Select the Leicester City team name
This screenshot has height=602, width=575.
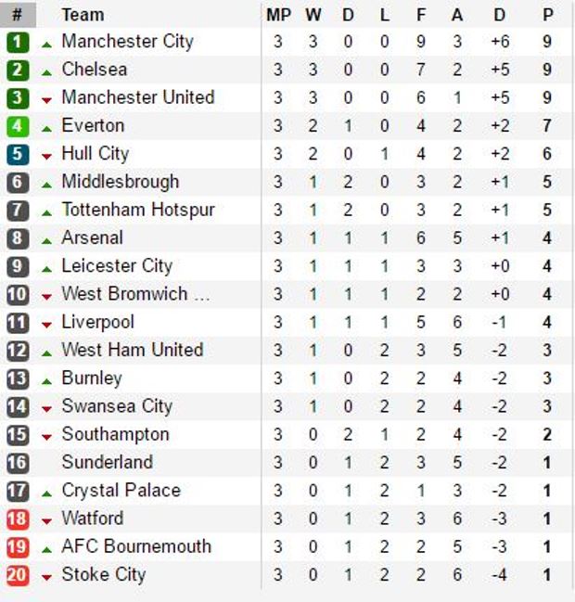[117, 266]
